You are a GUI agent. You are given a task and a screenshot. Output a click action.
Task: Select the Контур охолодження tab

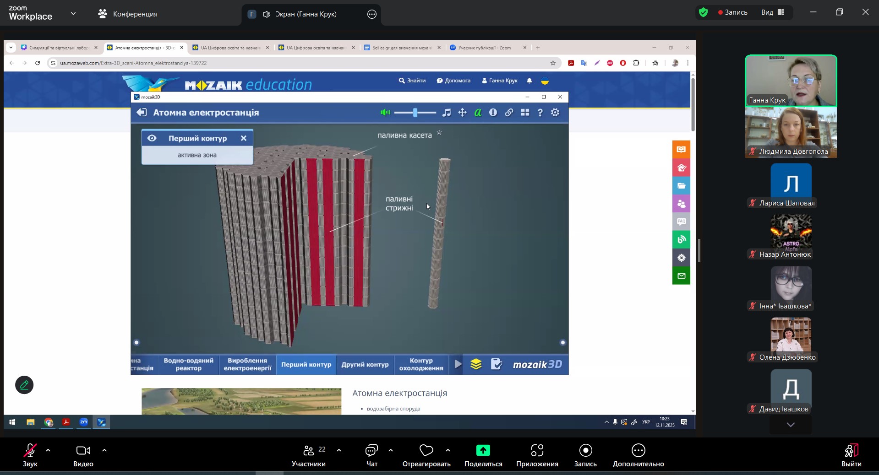421,365
